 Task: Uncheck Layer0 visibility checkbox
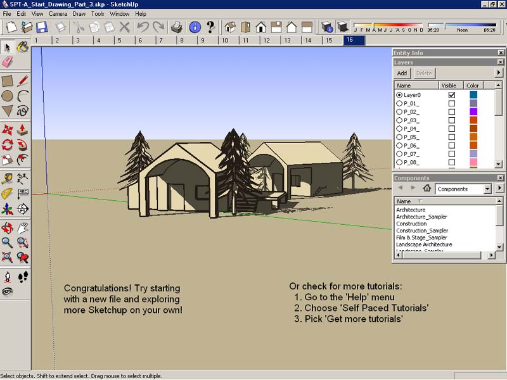tap(452, 95)
